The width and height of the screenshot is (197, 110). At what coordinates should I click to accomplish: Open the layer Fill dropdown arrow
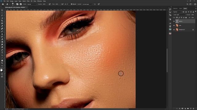pos(195,18)
